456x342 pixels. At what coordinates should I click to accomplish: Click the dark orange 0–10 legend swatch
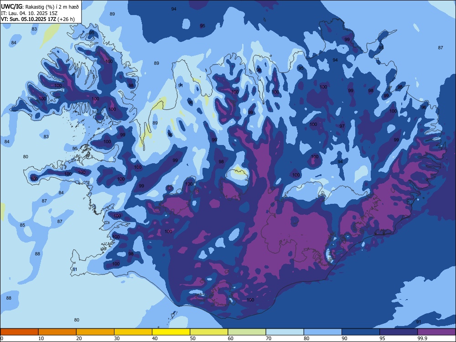pos(19,332)
